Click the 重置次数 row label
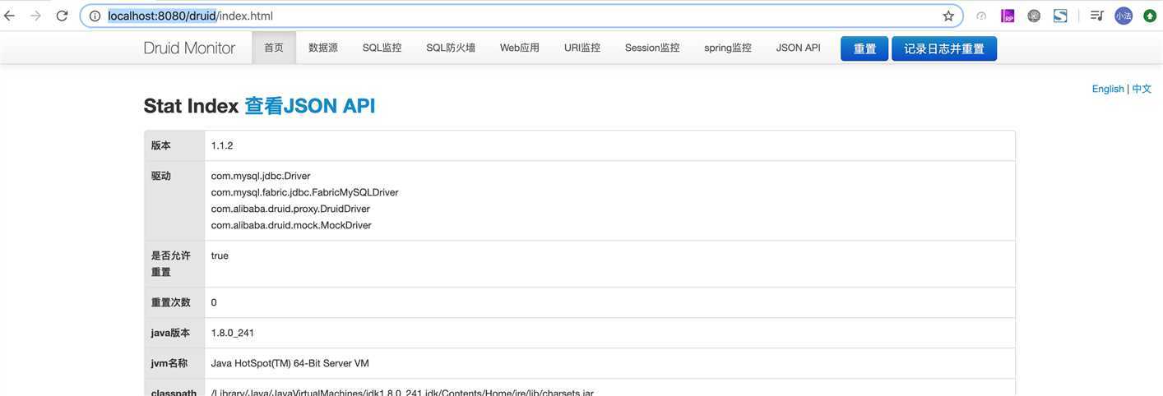 171,302
